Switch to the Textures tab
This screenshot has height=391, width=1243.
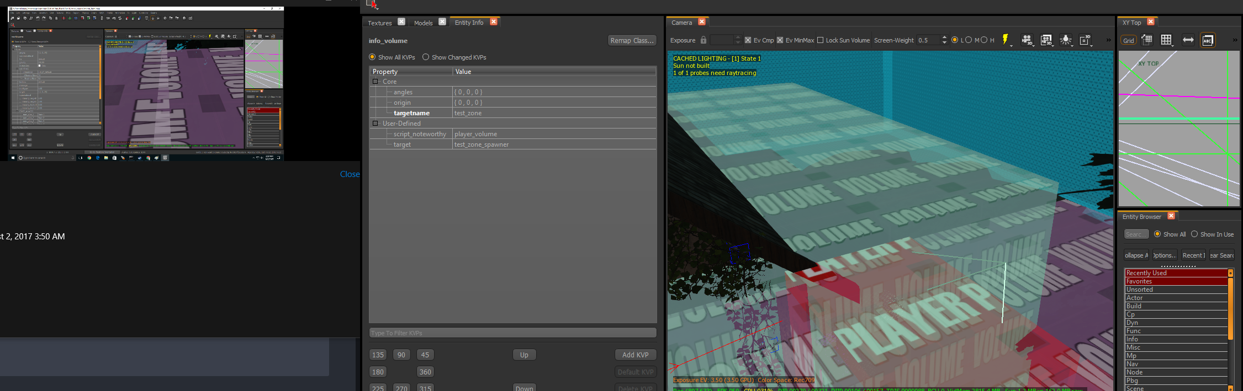tap(380, 23)
